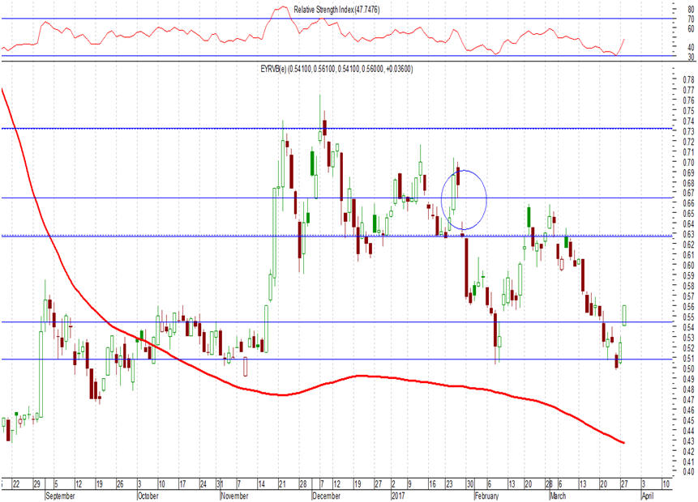698x502 pixels.
Task: Click the 0.63 price axis label
Action: click(x=688, y=234)
